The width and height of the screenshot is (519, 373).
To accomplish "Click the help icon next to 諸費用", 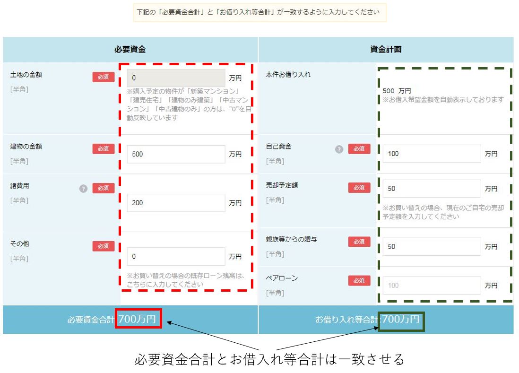I will tap(83, 188).
